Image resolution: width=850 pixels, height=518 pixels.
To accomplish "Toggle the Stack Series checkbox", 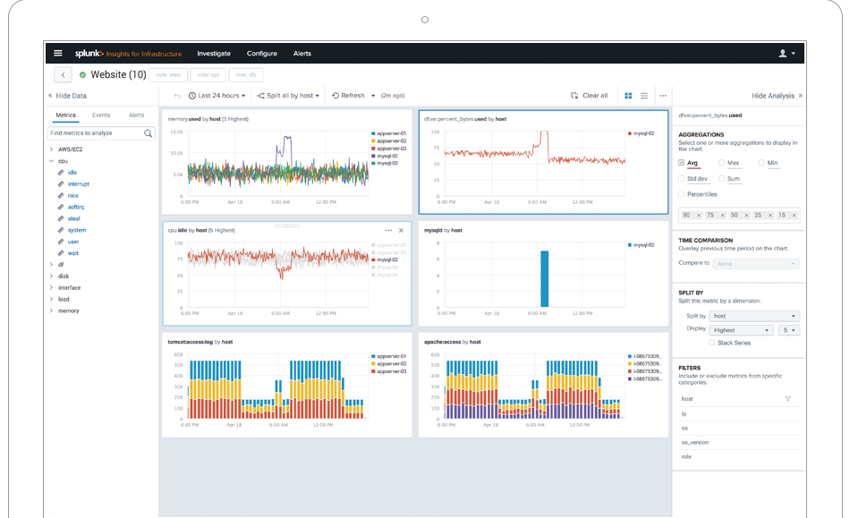I will click(712, 343).
